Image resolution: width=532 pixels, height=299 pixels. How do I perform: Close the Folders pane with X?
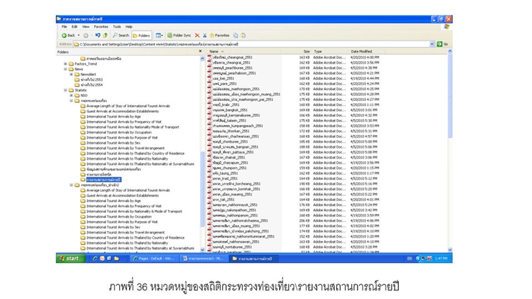(x=200, y=51)
